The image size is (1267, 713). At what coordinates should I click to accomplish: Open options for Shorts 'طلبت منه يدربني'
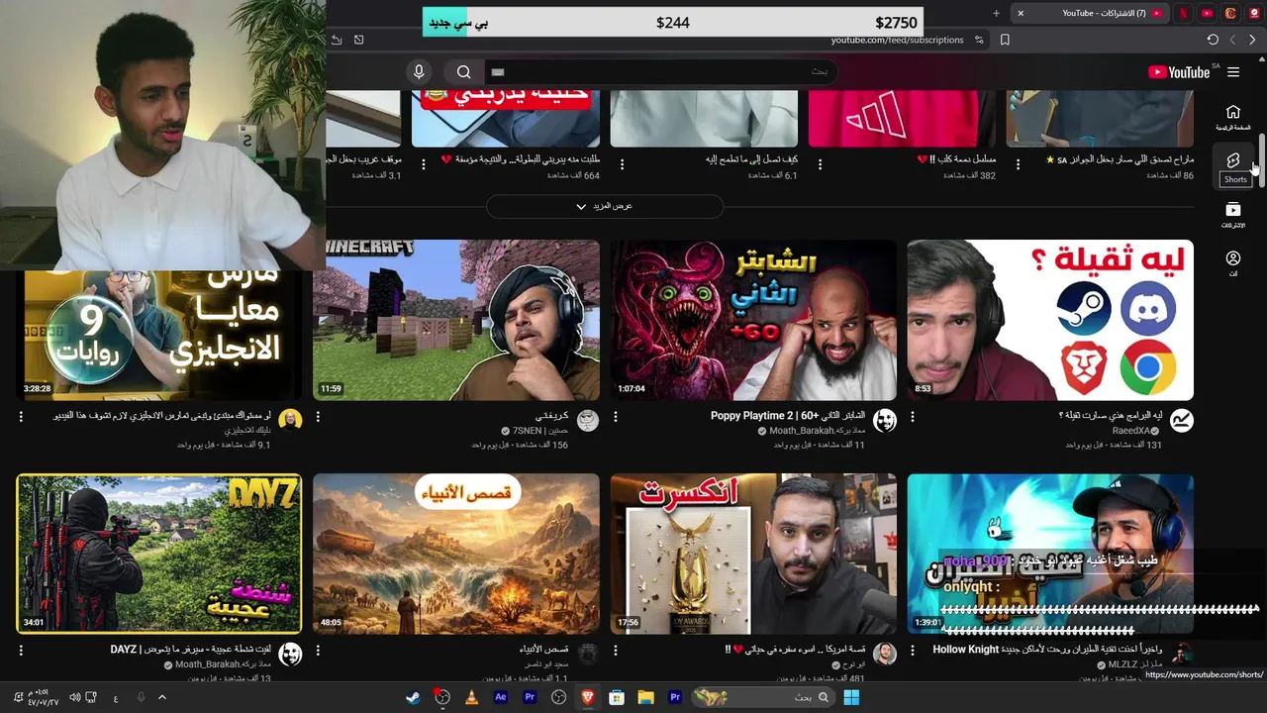point(424,163)
